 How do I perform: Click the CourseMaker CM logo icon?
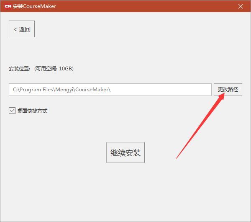pyautogui.click(x=8, y=6)
